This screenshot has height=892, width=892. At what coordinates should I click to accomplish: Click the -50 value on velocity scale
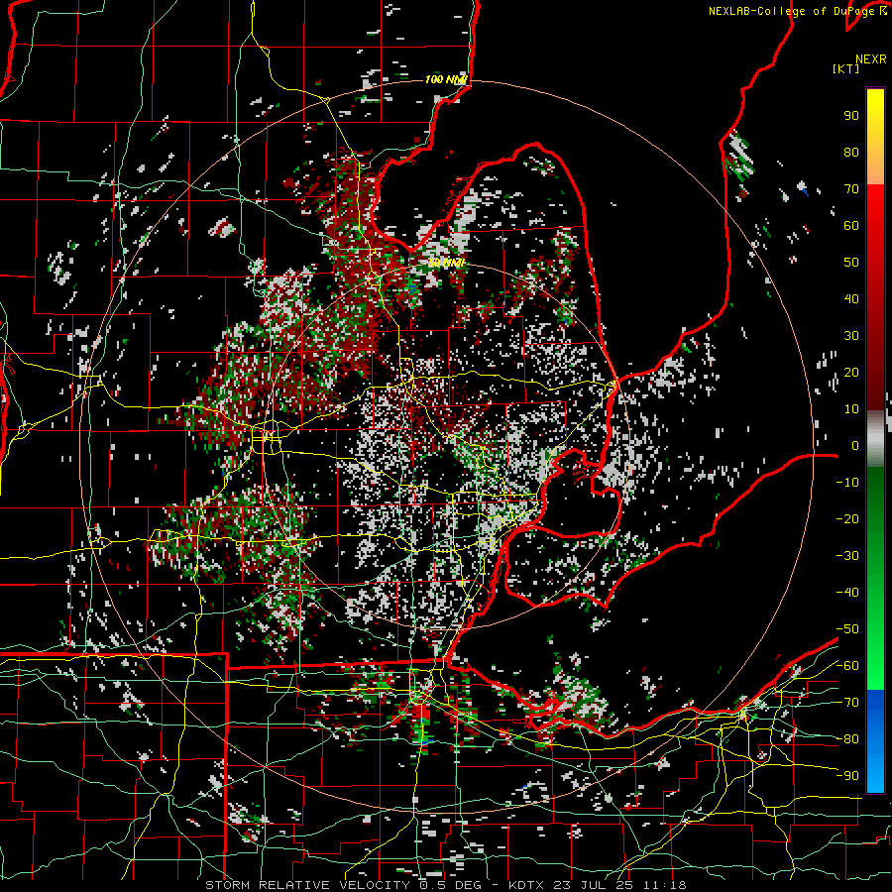tap(847, 629)
